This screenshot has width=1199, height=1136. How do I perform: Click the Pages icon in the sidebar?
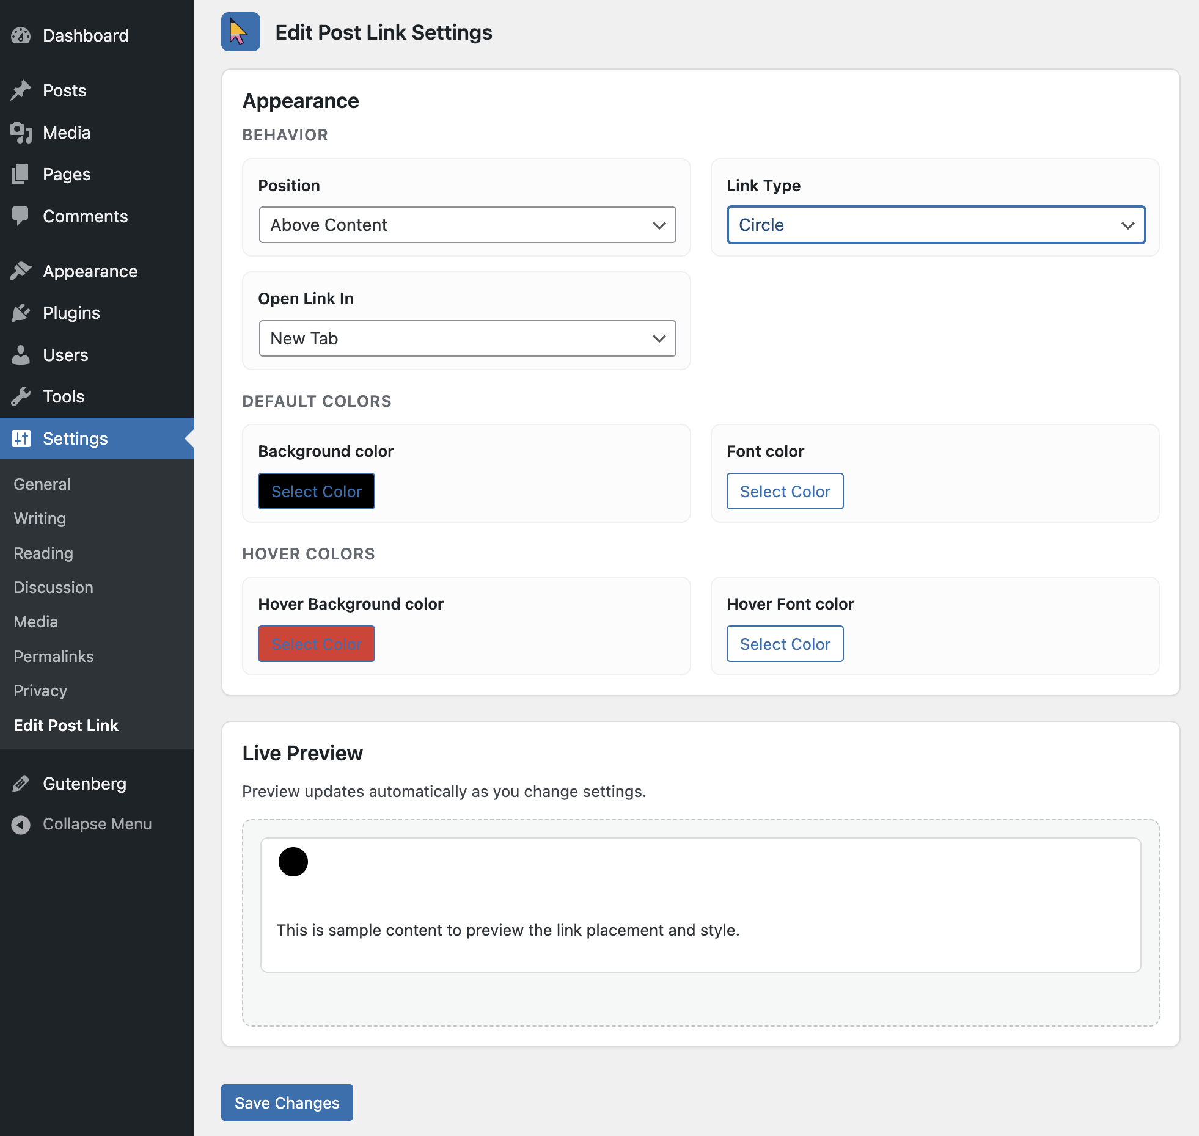pyautogui.click(x=21, y=174)
